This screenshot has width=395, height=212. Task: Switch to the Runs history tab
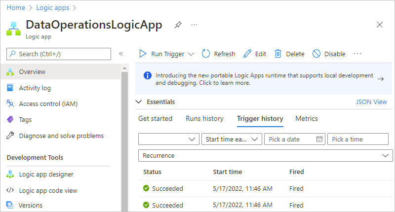click(x=204, y=118)
